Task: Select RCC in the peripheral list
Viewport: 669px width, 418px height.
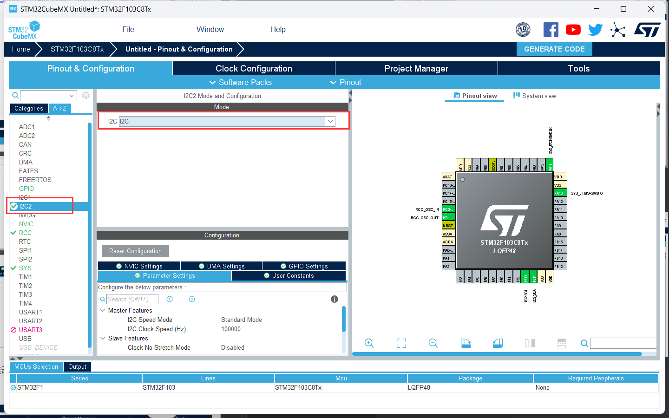Action: [x=25, y=233]
